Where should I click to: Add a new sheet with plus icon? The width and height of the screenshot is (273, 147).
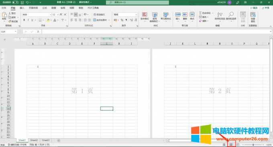click(59, 141)
